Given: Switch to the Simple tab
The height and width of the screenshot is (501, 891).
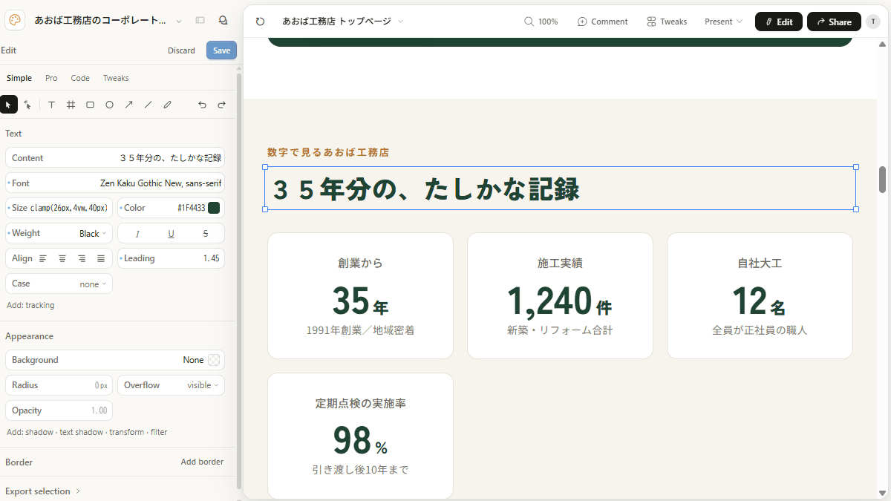Looking at the screenshot, I should [x=19, y=78].
